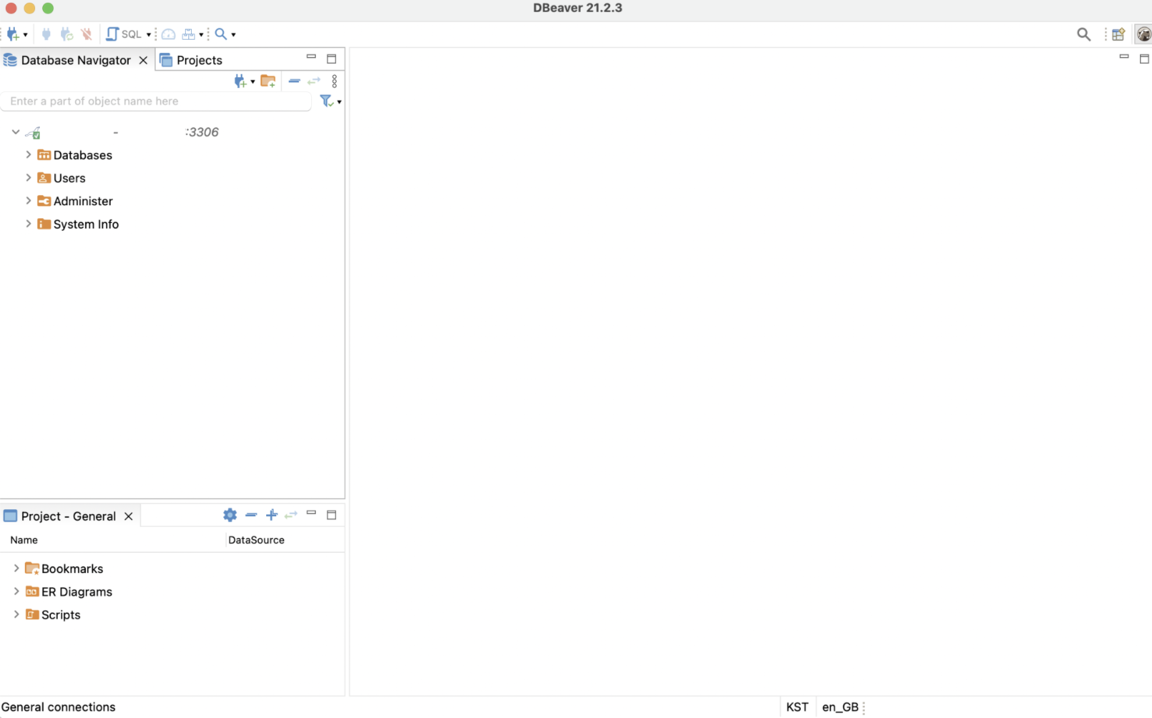Open project settings gear icon
Screen dimensions: 1152x718
[230, 515]
